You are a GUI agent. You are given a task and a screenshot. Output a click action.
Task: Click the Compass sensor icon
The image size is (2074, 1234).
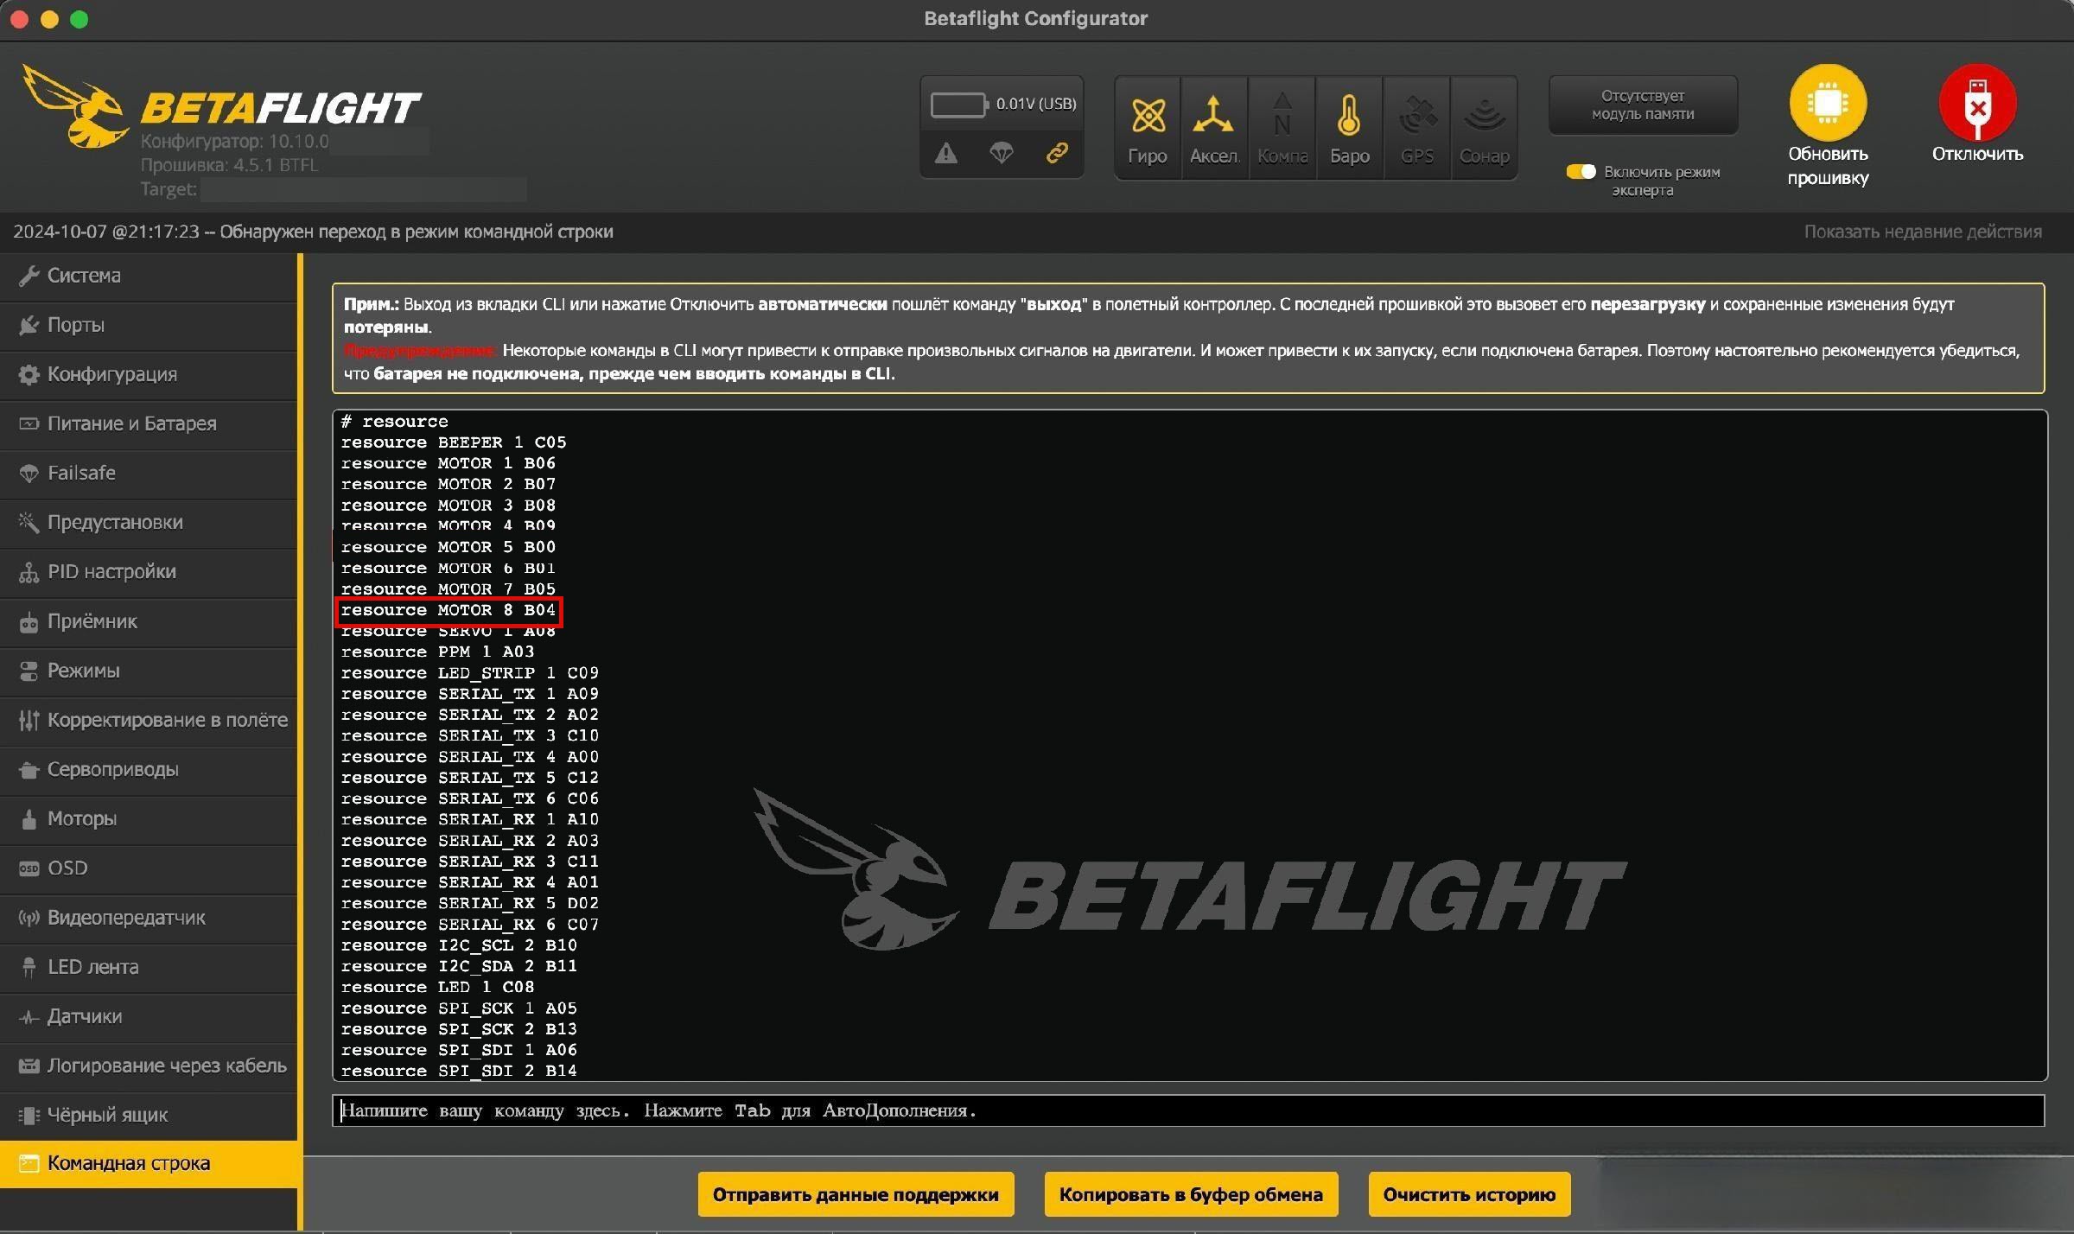click(x=1282, y=128)
